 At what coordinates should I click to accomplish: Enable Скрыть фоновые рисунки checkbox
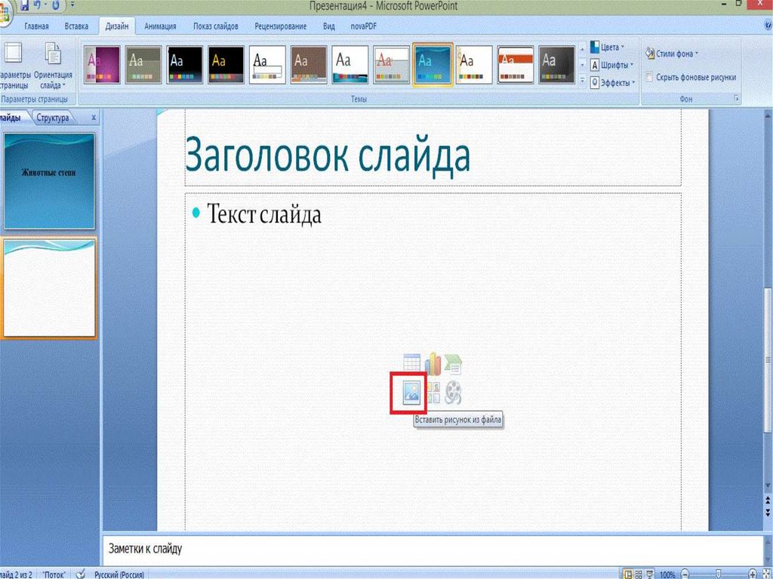point(650,77)
